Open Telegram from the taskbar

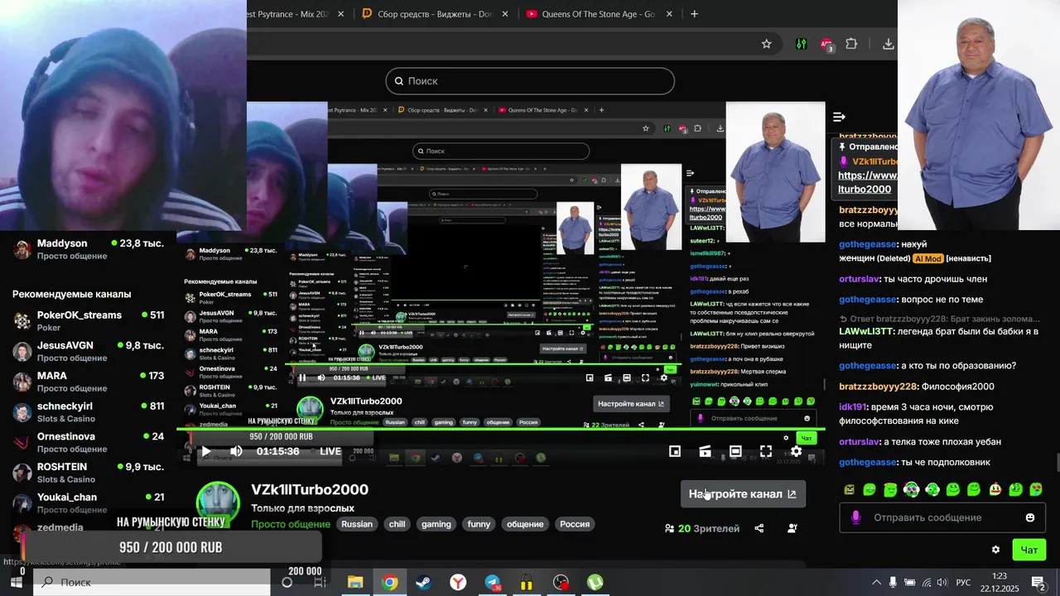pyautogui.click(x=493, y=582)
